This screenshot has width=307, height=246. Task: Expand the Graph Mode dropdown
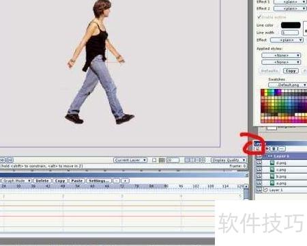(x=16, y=180)
